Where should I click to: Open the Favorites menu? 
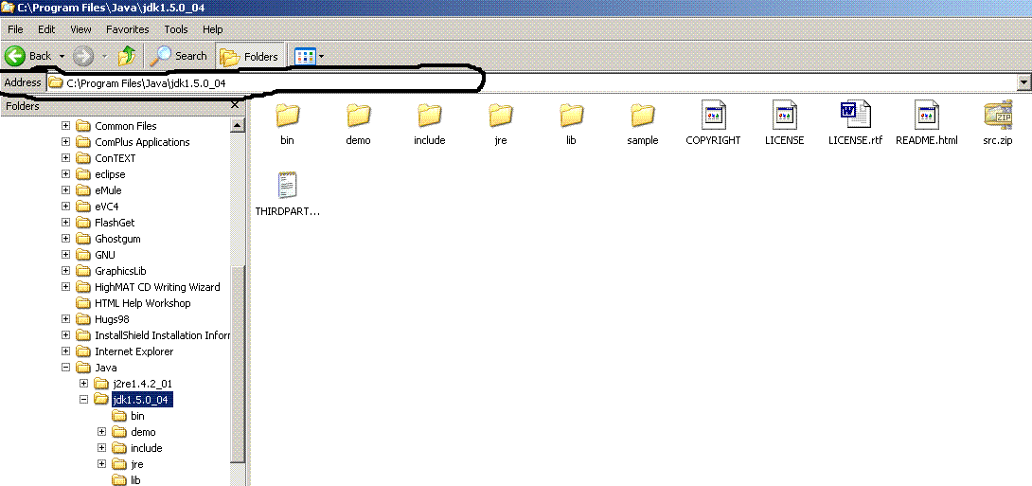tap(128, 29)
